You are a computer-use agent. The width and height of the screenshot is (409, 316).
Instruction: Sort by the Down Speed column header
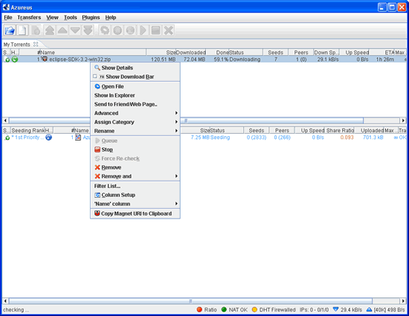[326, 52]
